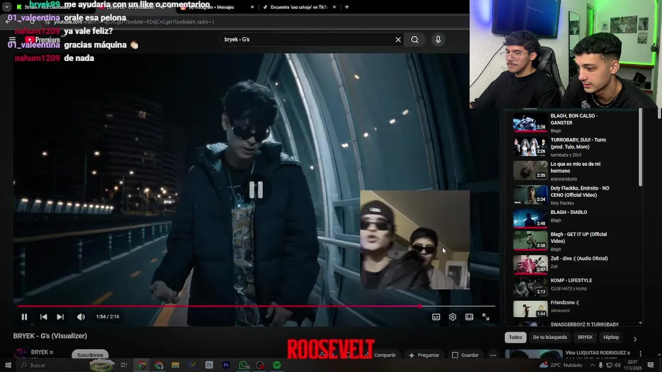
Task: Open a new Chrome tab
Action: coord(347,7)
